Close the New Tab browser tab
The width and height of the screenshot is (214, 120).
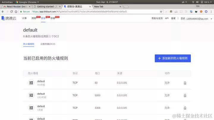120,7
